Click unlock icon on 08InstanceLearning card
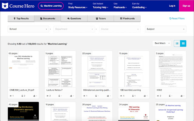The image size is (194, 121). [96, 96]
